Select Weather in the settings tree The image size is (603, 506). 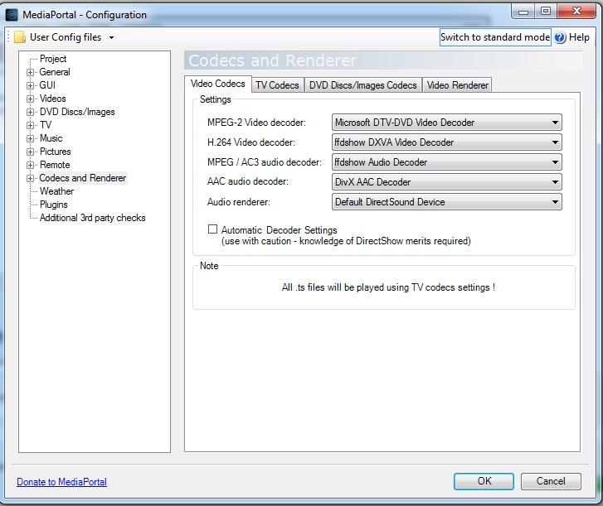click(56, 191)
